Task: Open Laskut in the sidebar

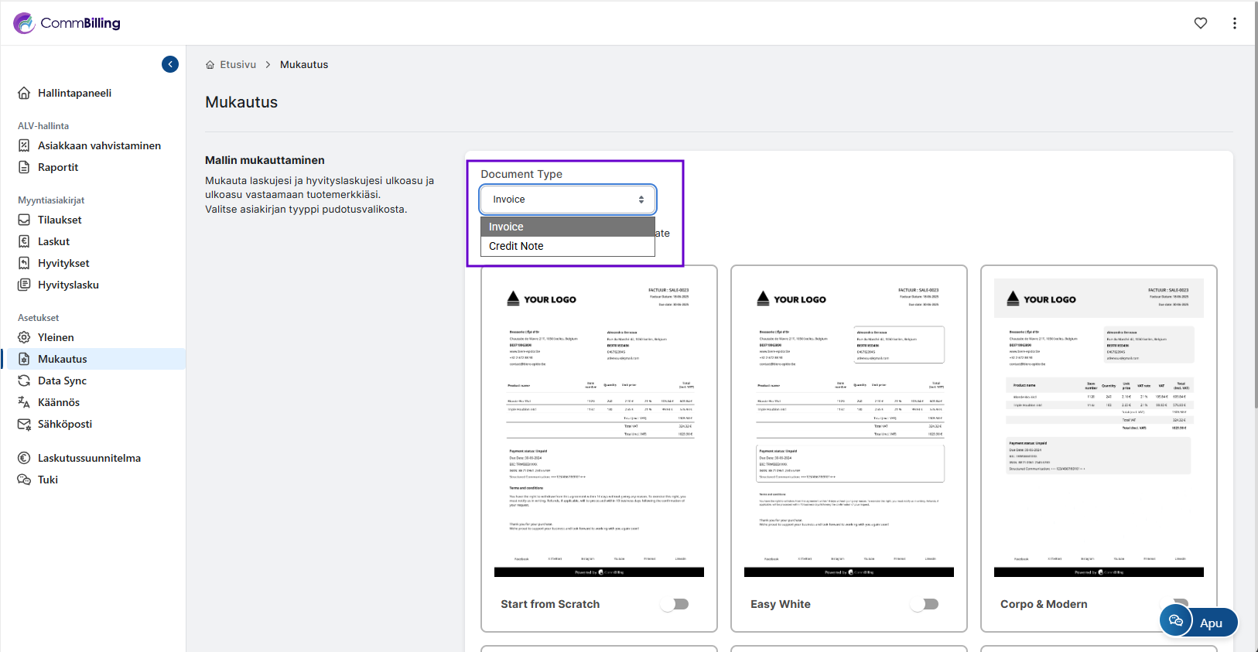Action: click(x=53, y=241)
